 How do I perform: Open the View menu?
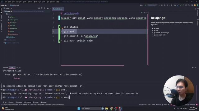[14, 2]
